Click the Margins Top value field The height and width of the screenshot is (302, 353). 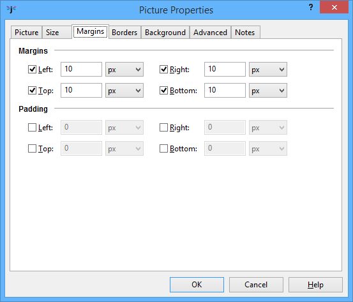click(81, 91)
